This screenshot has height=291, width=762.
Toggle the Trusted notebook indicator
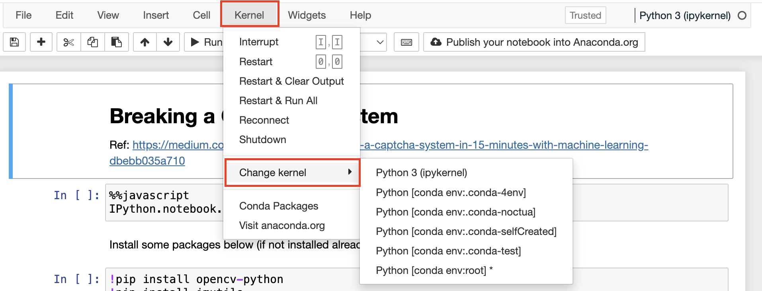(x=585, y=16)
